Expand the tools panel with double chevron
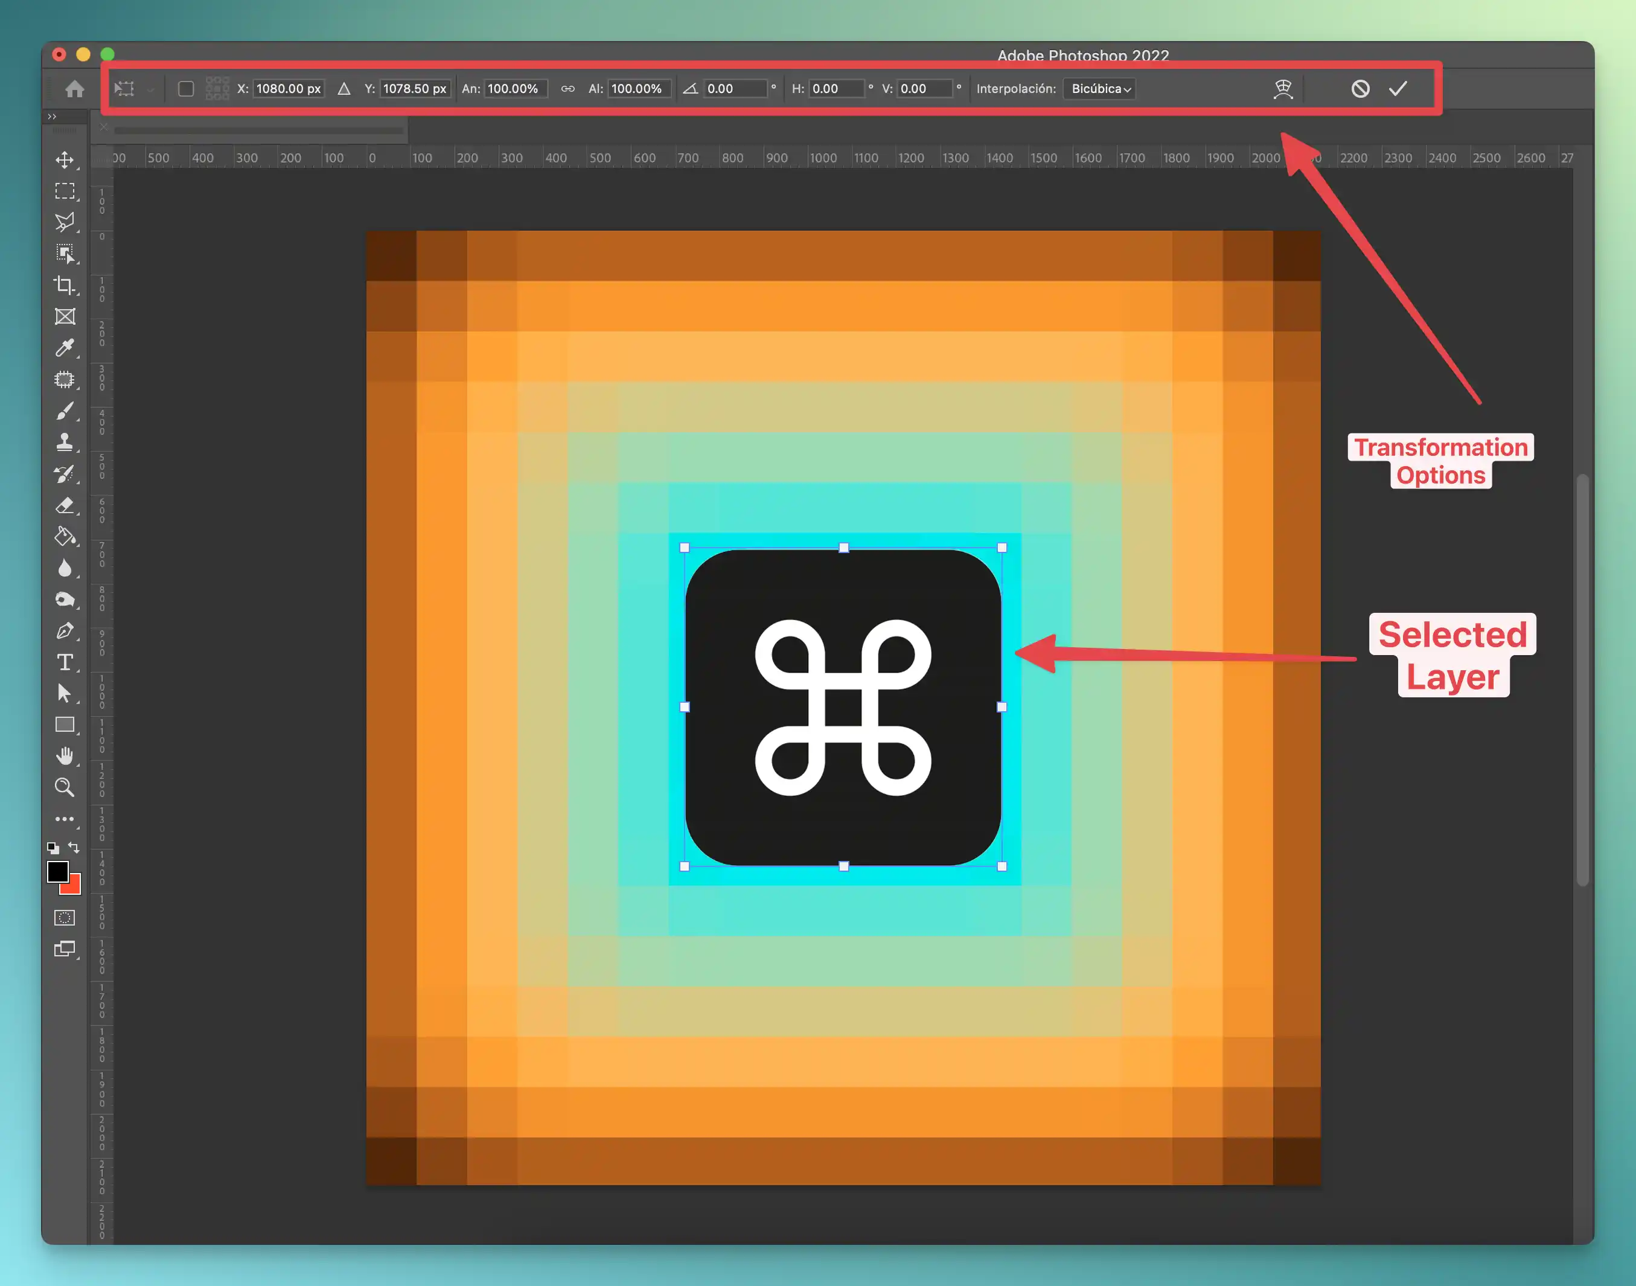The height and width of the screenshot is (1286, 1636). point(52,116)
